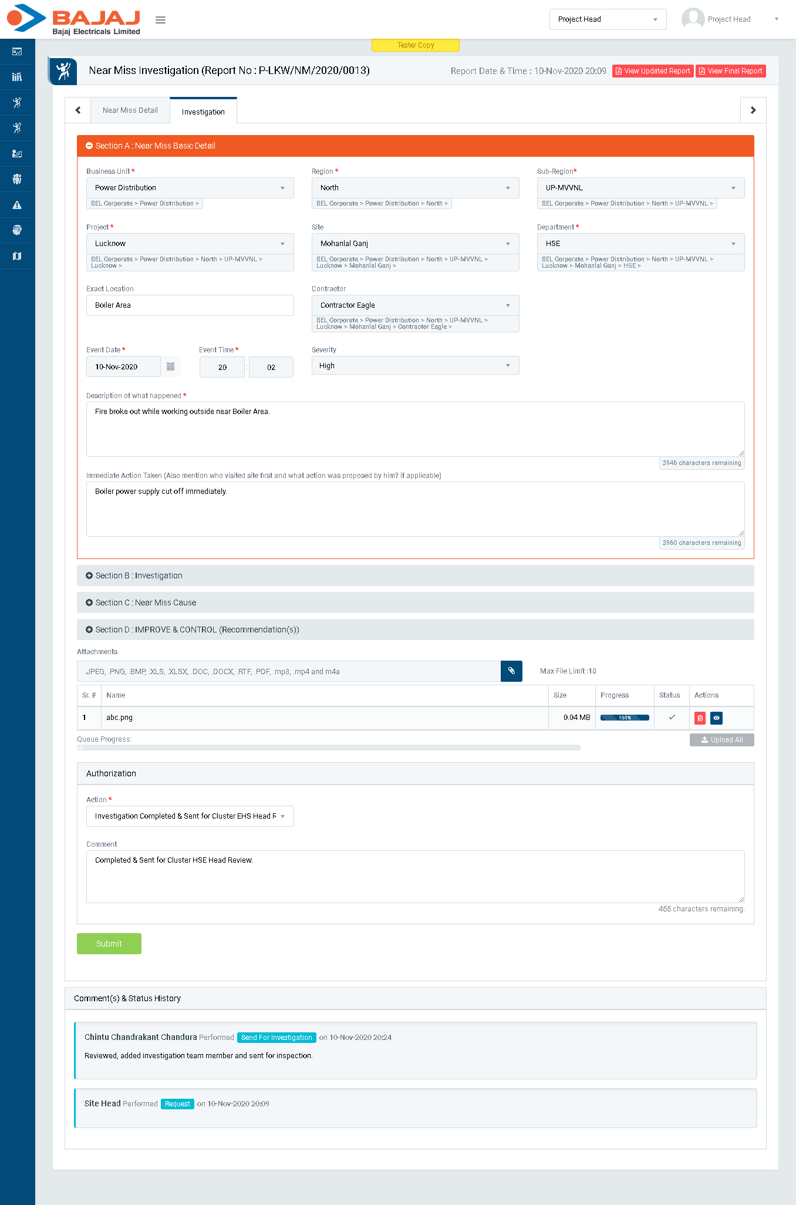Image resolution: width=796 pixels, height=1205 pixels.
Task: Open the people group icon in sidebar
Action: 17,179
